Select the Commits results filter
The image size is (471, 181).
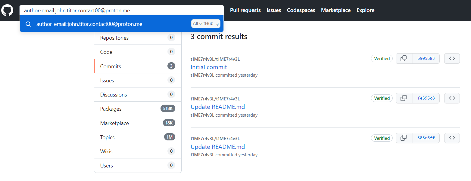[138, 66]
